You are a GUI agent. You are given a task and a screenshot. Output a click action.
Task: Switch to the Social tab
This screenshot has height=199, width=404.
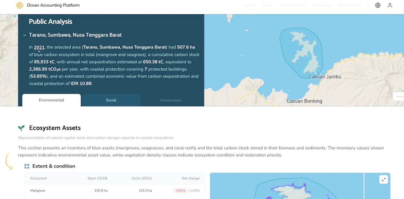tap(111, 100)
